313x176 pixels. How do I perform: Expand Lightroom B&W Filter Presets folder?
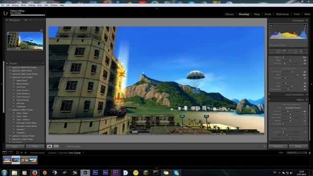10,67
